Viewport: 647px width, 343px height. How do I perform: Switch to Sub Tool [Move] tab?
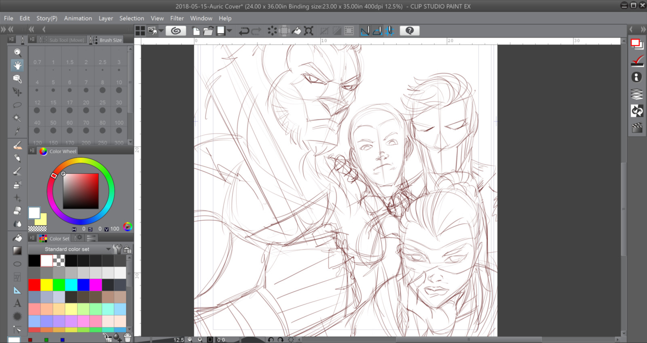[62, 40]
